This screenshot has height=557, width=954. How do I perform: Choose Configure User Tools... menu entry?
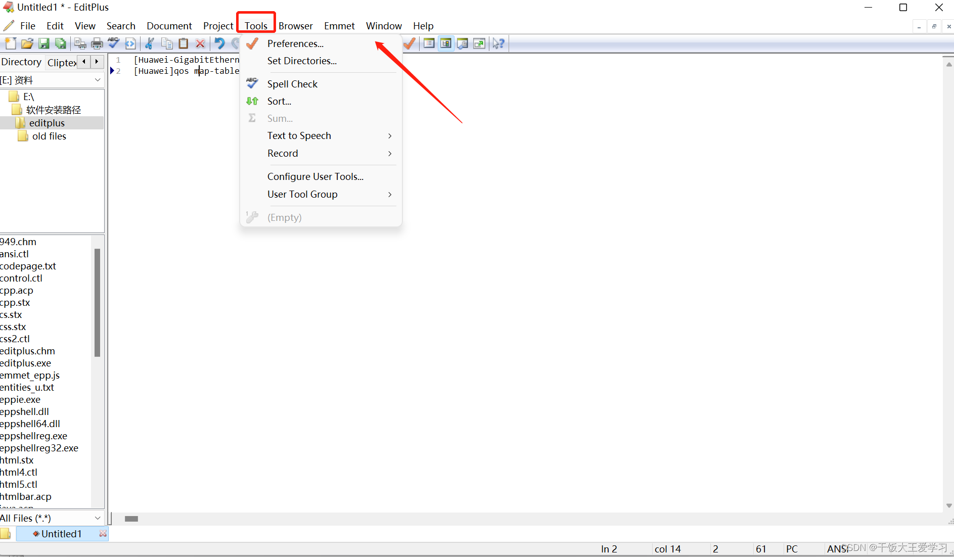(x=321, y=176)
